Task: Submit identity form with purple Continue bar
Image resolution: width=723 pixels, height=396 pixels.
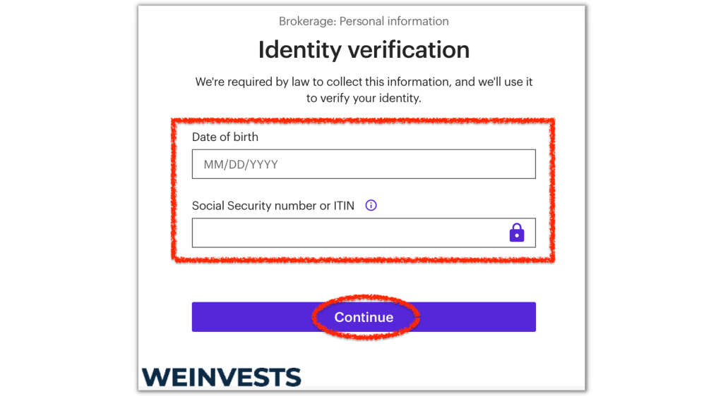Action: point(364,317)
